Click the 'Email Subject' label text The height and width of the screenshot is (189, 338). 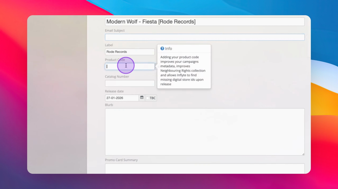pos(115,30)
